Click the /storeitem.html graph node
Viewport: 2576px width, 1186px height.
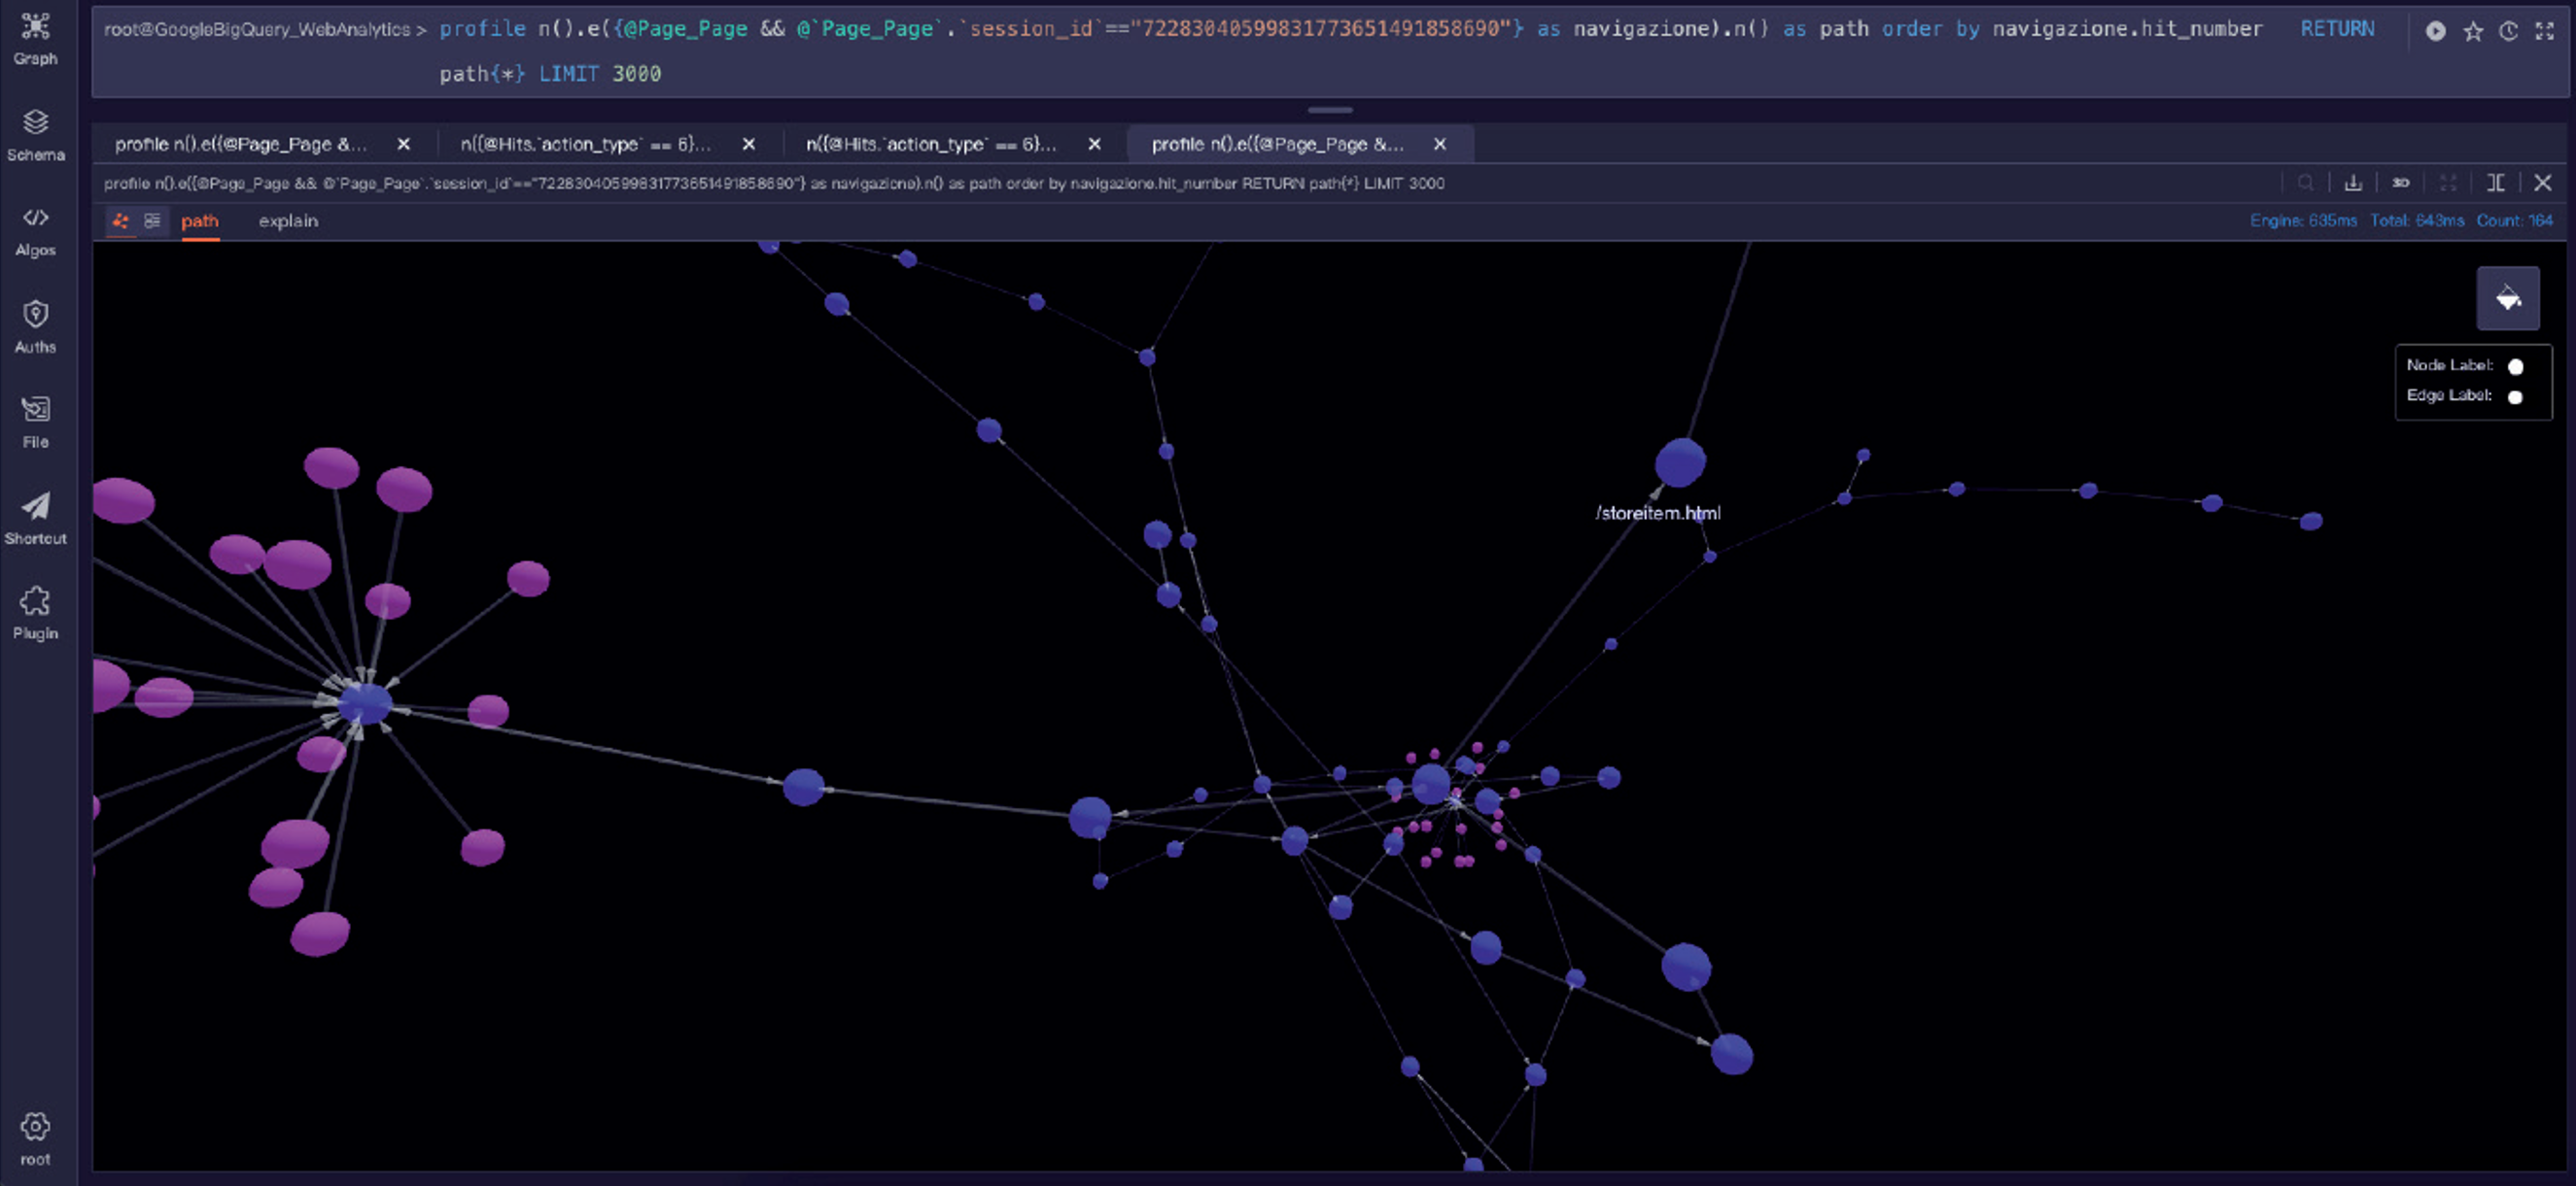(1679, 462)
